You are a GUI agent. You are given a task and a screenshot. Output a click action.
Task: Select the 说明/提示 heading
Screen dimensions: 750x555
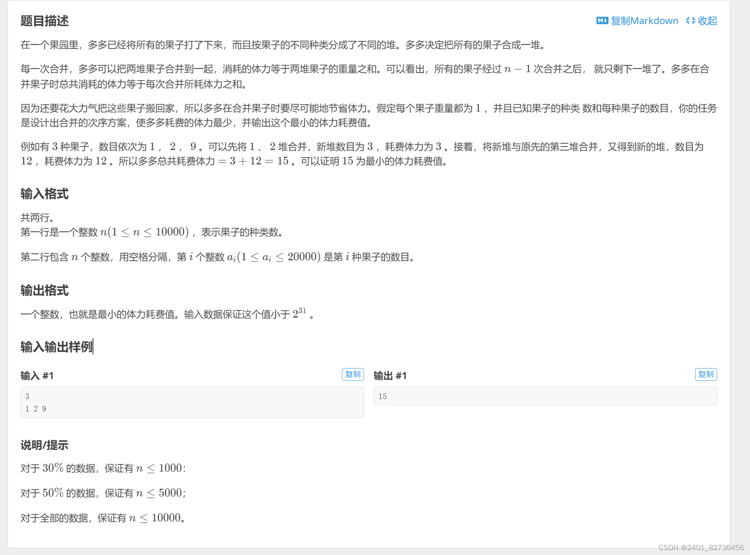(x=44, y=445)
